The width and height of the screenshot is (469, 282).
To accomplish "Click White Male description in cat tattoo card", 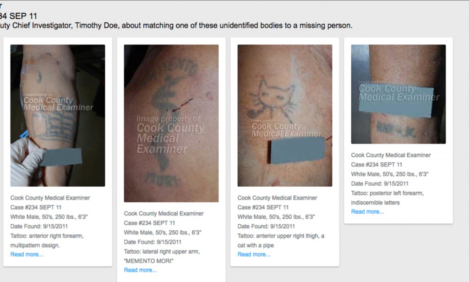I will (x=276, y=217).
